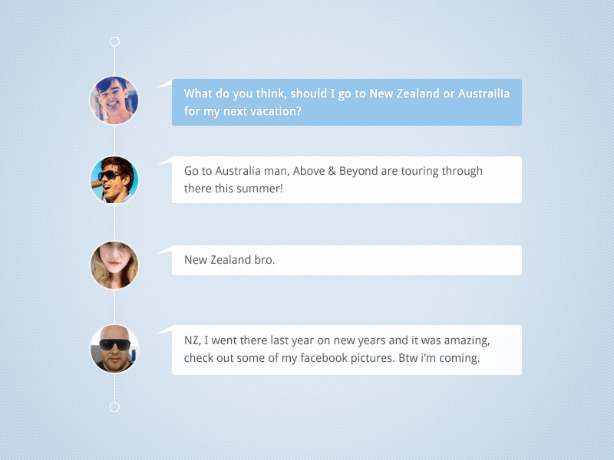Click the hollow circle at the timeline top

click(114, 41)
